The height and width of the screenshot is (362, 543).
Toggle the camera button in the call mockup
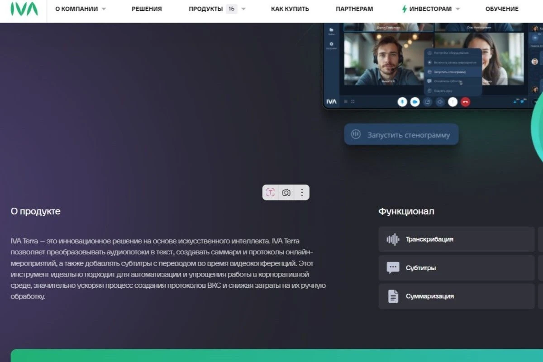pos(414,102)
